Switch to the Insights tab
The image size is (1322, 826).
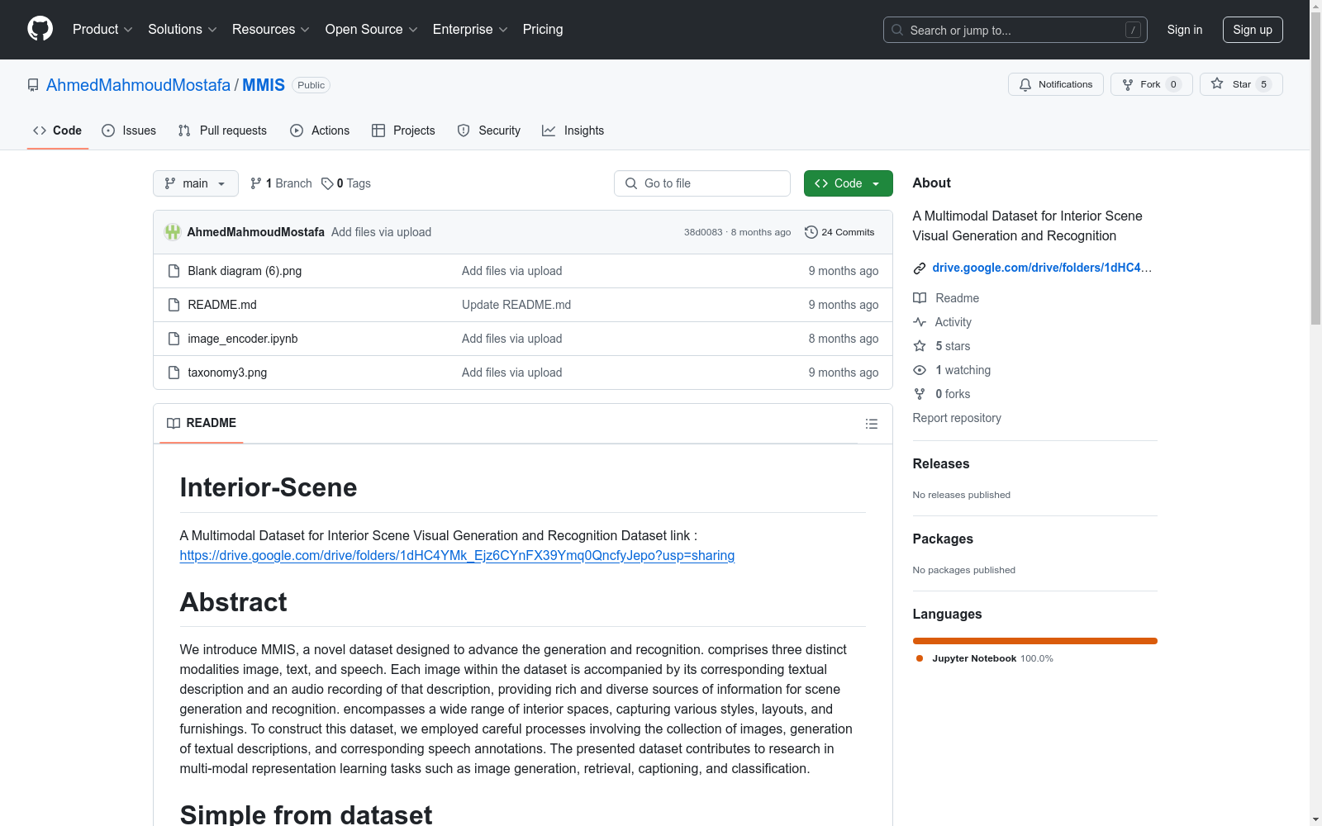[x=573, y=131]
